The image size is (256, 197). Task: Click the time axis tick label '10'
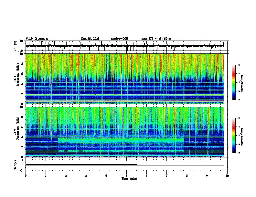coord(227,176)
